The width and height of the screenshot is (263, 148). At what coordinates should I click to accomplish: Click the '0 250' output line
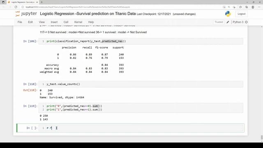pyautogui.click(x=44, y=116)
